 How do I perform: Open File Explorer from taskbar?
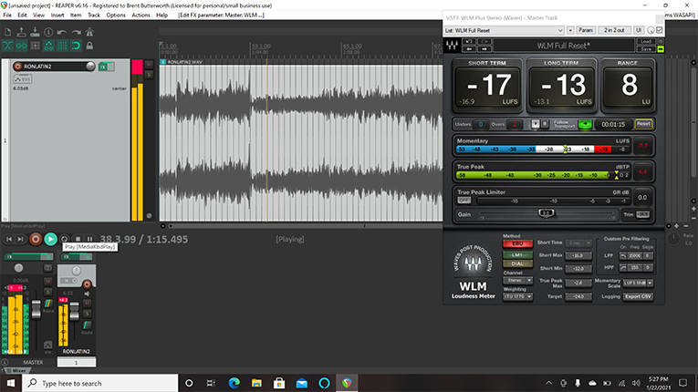pos(256,383)
